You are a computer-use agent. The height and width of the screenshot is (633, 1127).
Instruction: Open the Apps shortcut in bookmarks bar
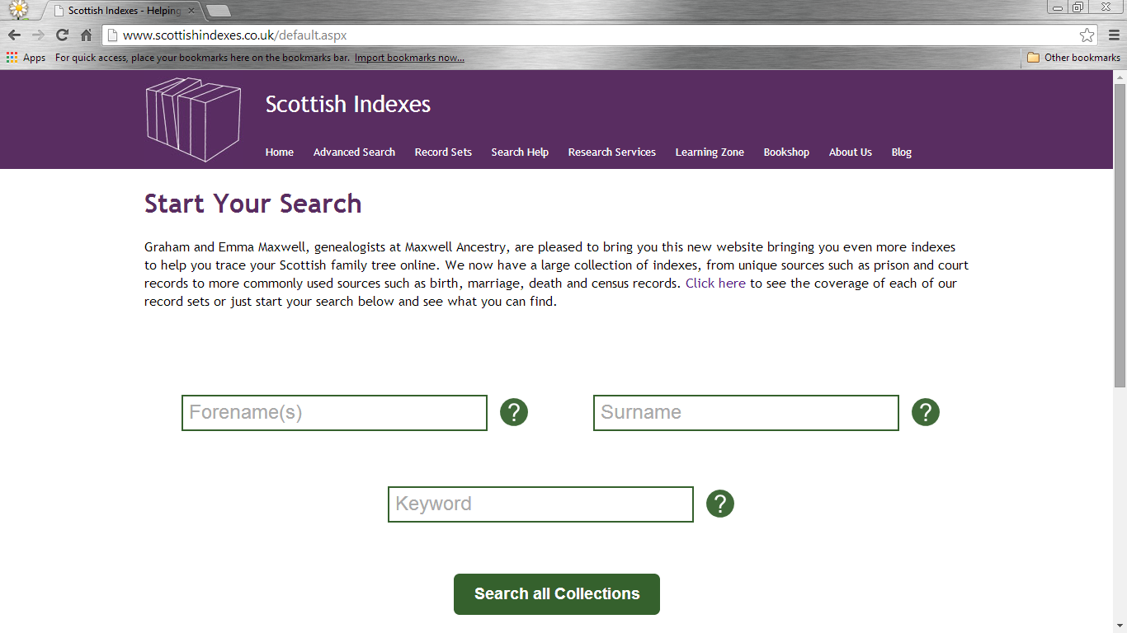26,58
